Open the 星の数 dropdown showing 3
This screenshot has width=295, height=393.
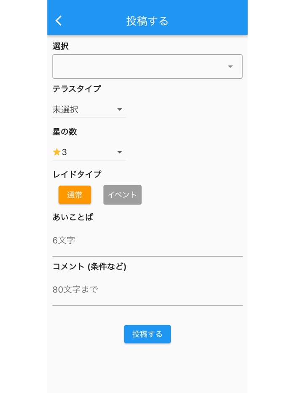click(88, 152)
